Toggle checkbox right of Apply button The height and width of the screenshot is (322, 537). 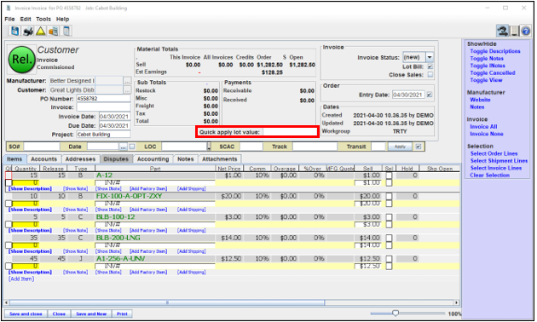coord(419,147)
